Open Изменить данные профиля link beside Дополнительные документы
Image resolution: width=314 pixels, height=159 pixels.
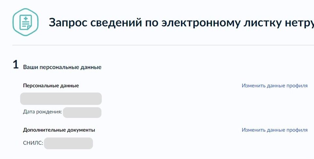pos(274,130)
